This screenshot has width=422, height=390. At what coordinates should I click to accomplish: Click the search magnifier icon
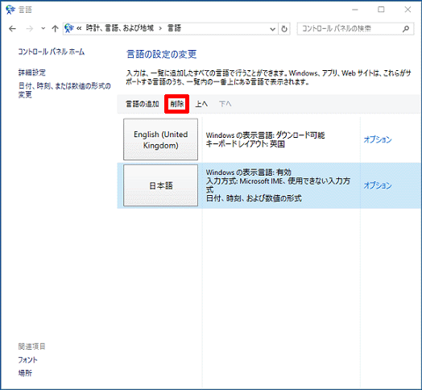click(406, 28)
